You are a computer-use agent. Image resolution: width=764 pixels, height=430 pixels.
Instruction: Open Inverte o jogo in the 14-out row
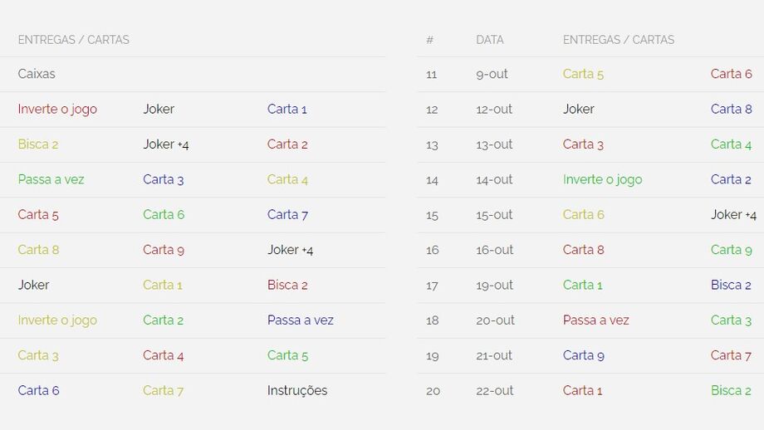click(602, 179)
